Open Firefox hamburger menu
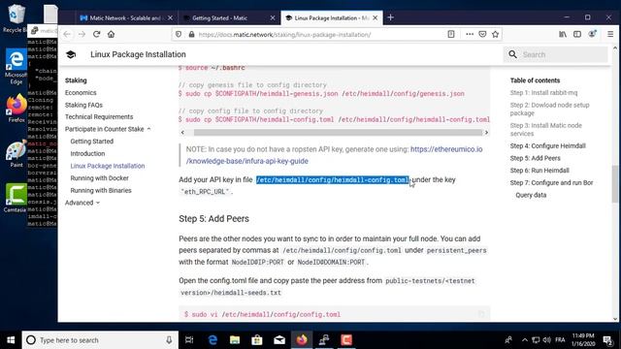Image resolution: width=621 pixels, height=349 pixels. coord(610,35)
